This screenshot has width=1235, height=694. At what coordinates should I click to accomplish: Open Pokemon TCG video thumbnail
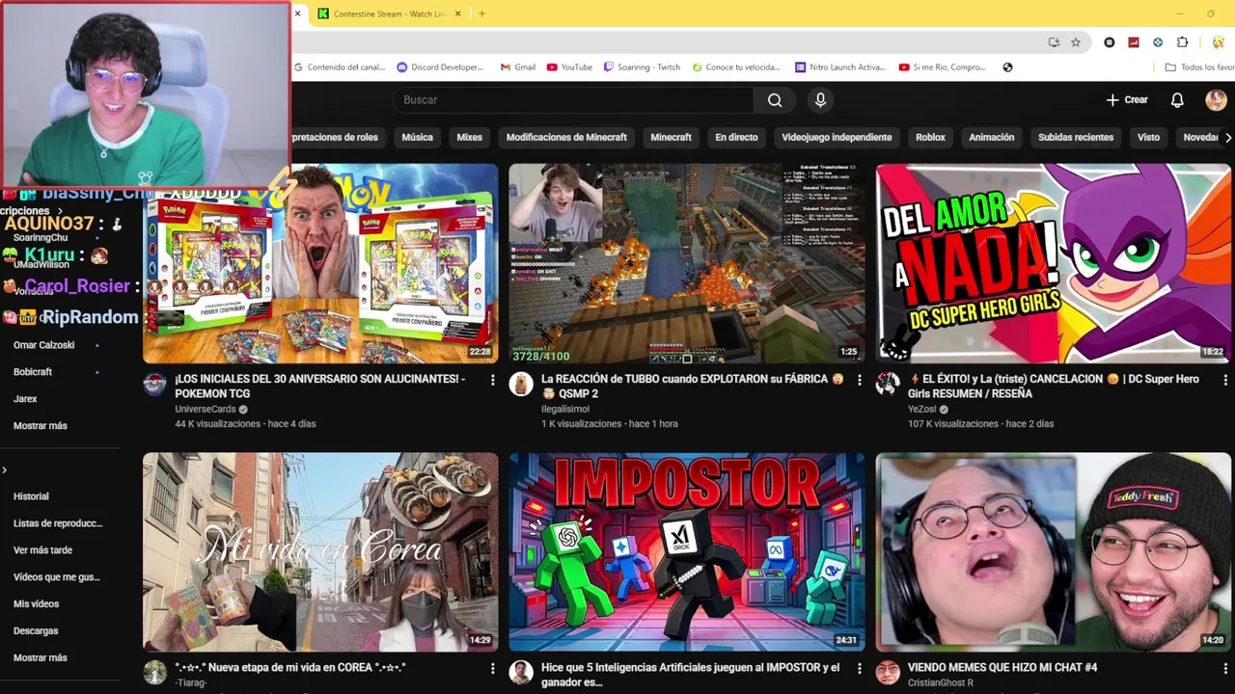coord(320,263)
